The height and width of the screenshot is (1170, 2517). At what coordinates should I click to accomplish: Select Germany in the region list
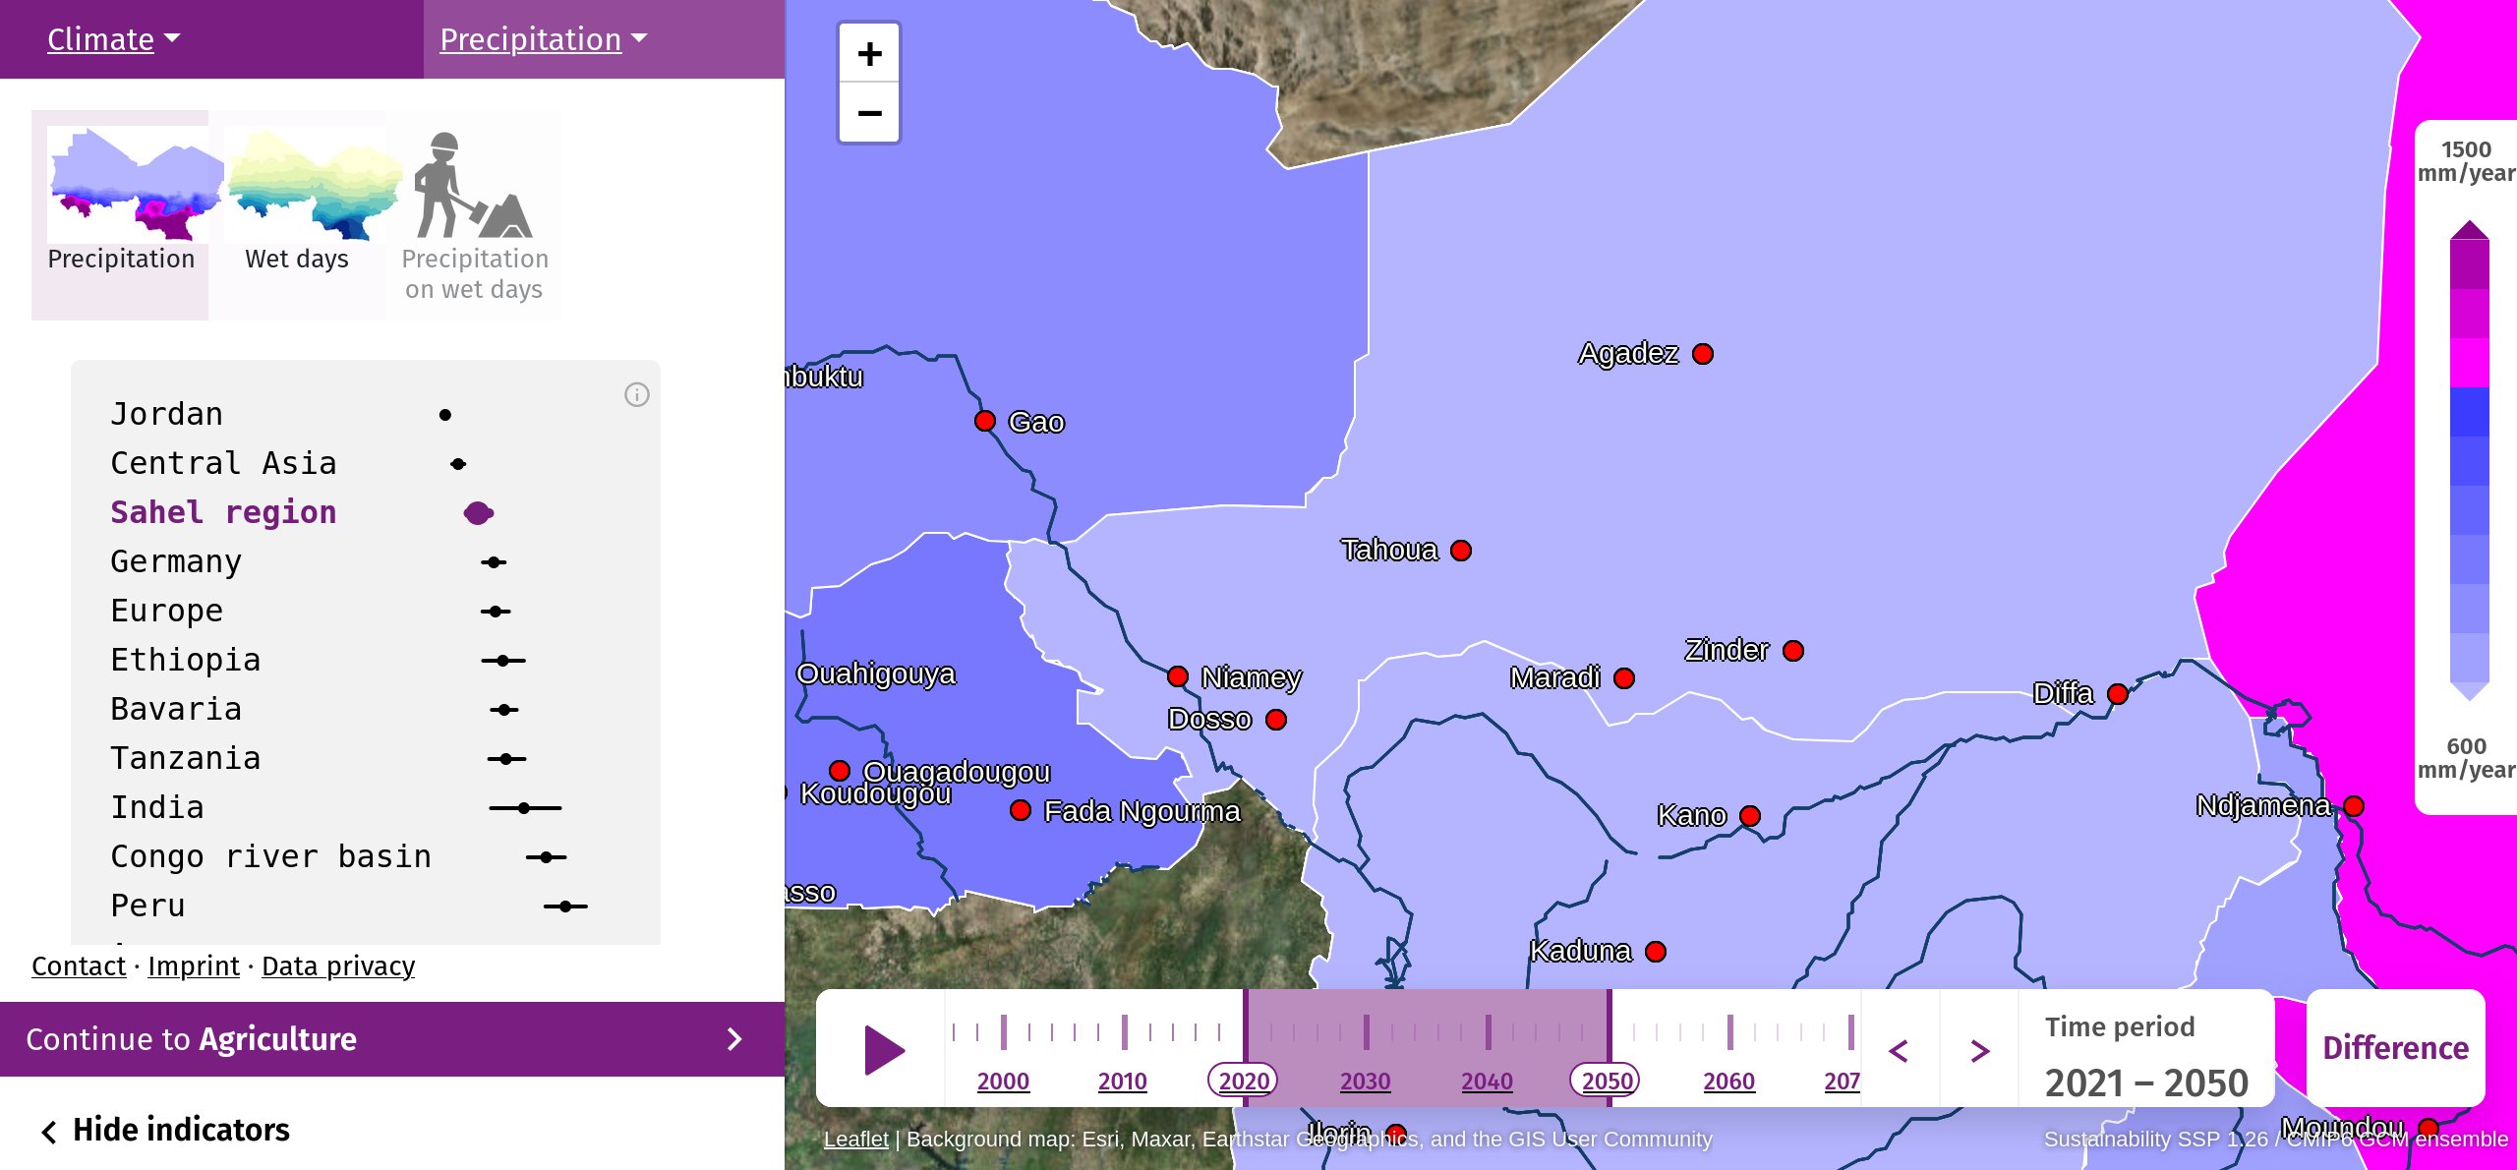click(176, 561)
